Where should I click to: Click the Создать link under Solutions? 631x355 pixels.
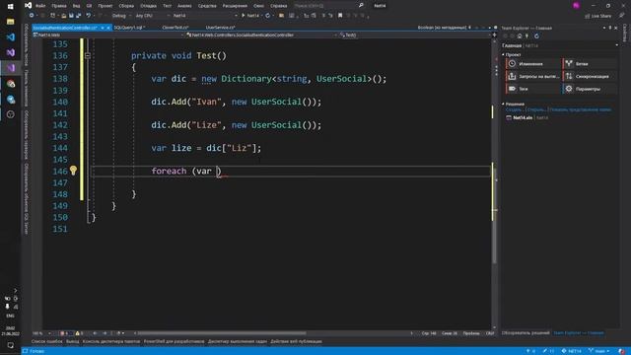514,109
